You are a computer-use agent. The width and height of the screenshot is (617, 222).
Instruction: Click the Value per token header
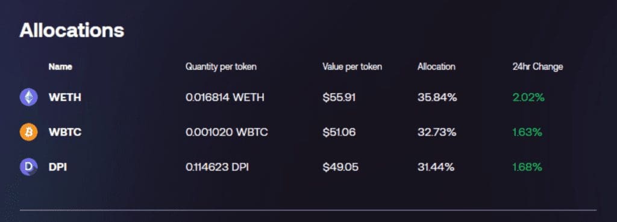(352, 67)
